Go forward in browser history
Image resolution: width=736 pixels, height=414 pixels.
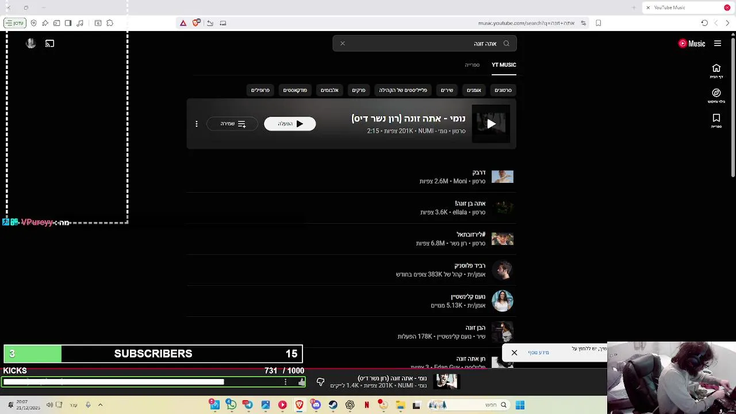coord(716,23)
